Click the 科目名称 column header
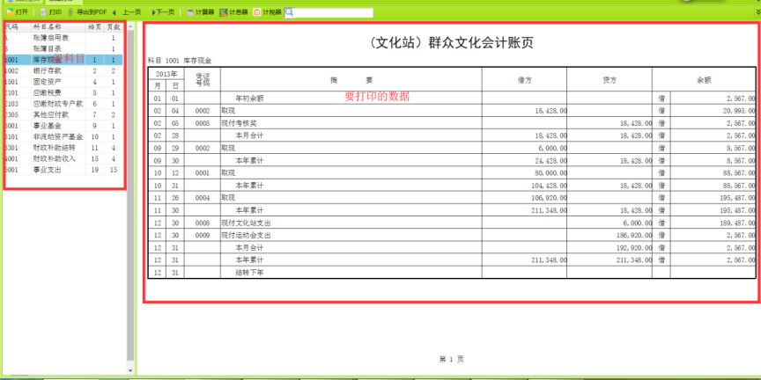This screenshot has width=761, height=380. pyautogui.click(x=49, y=27)
